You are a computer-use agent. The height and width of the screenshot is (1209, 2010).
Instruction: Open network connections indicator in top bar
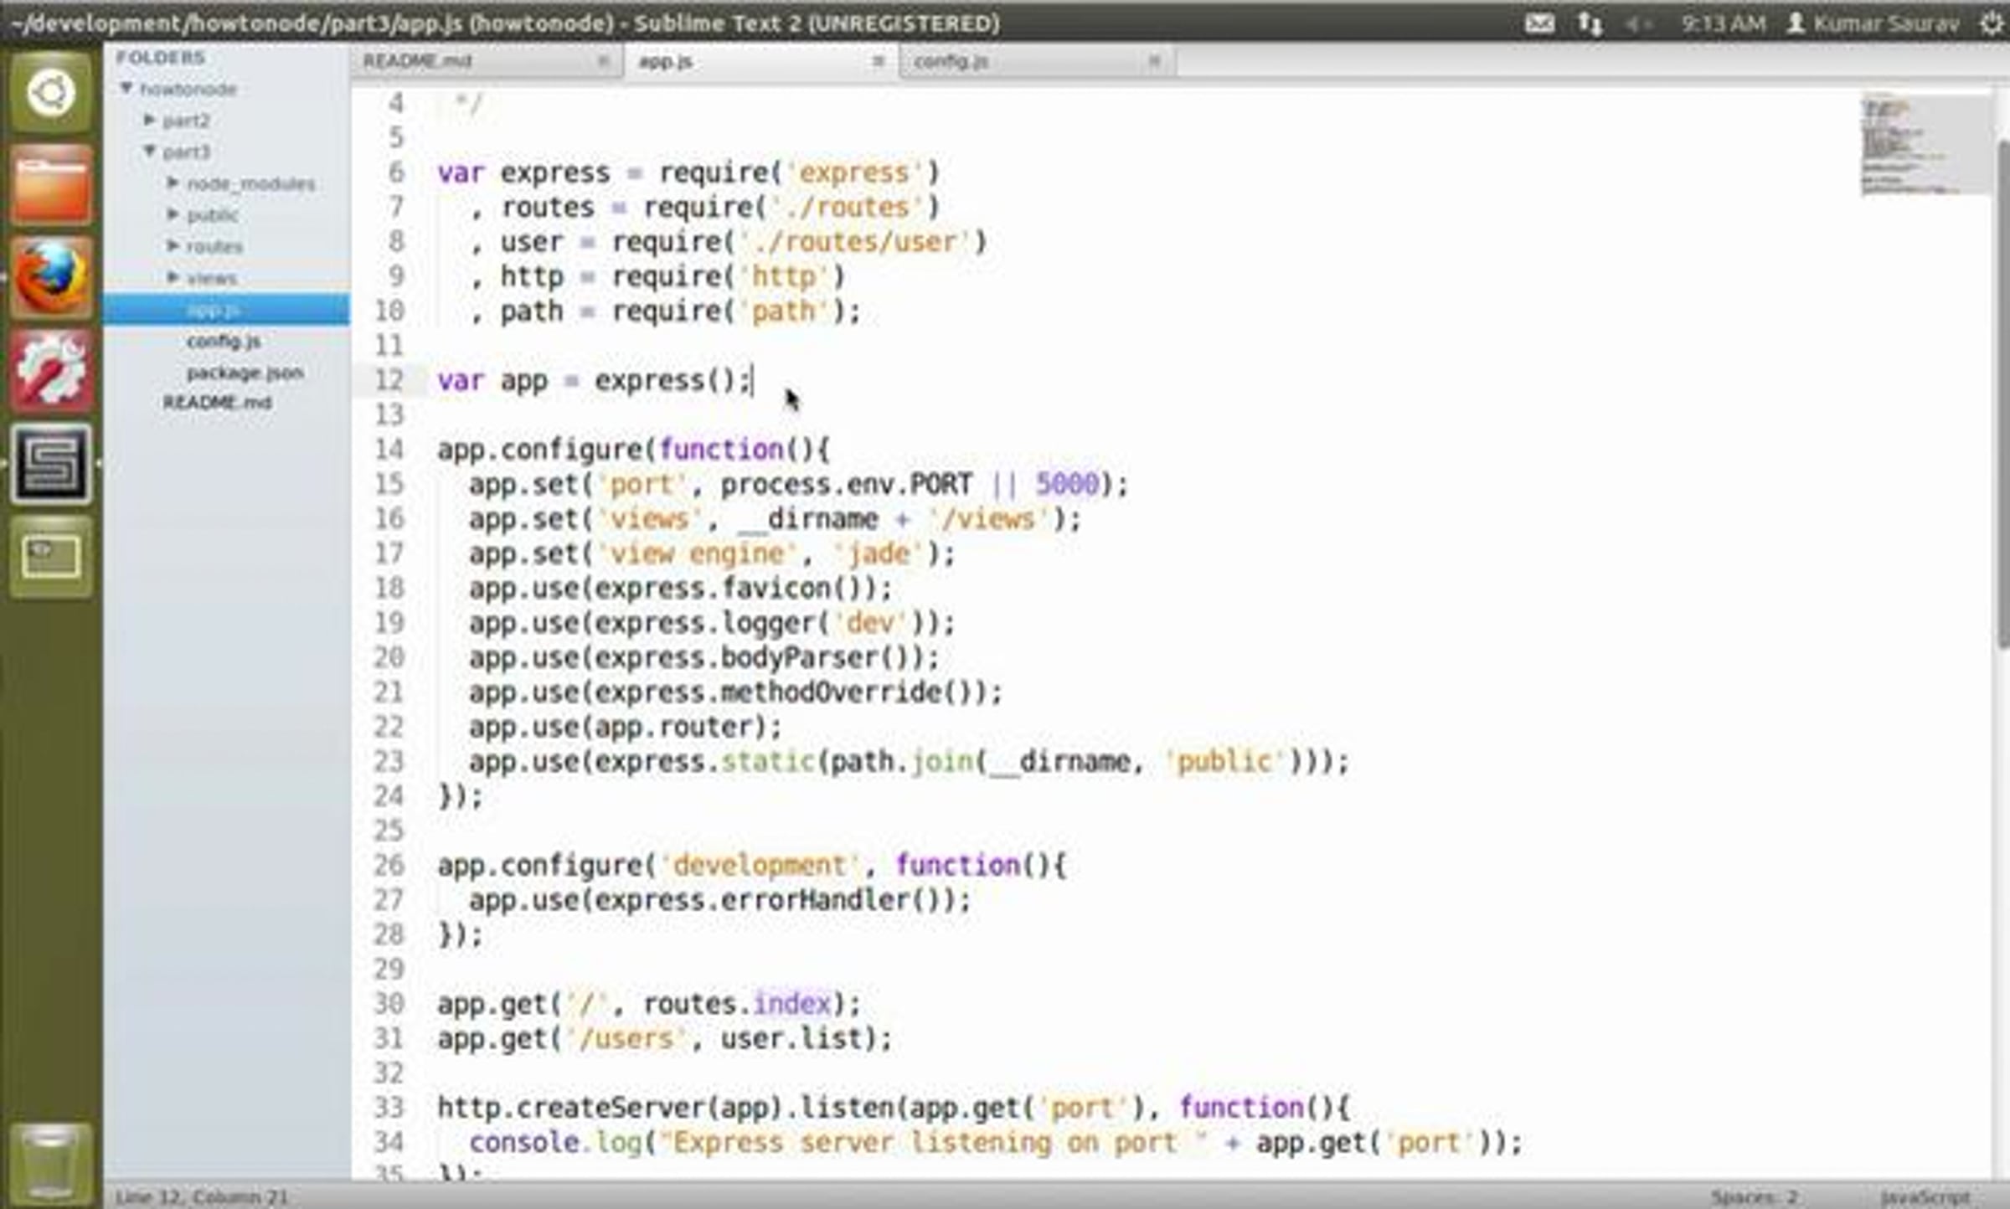coord(1590,23)
